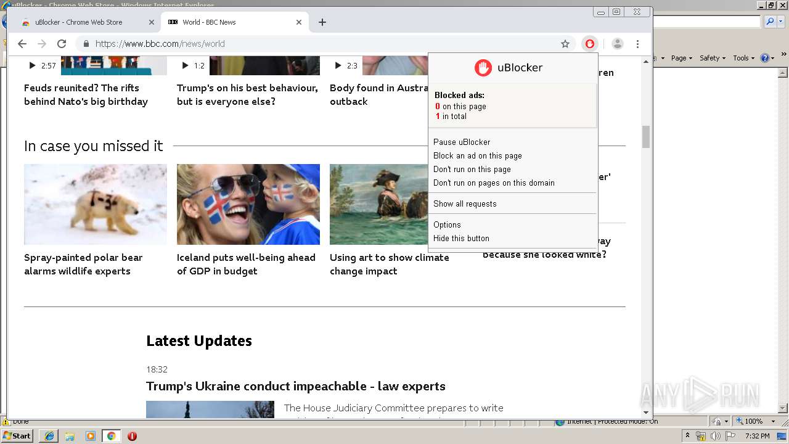Click Internet Explorer search magnifier button
Screen dimensions: 789x444
pos(770,22)
